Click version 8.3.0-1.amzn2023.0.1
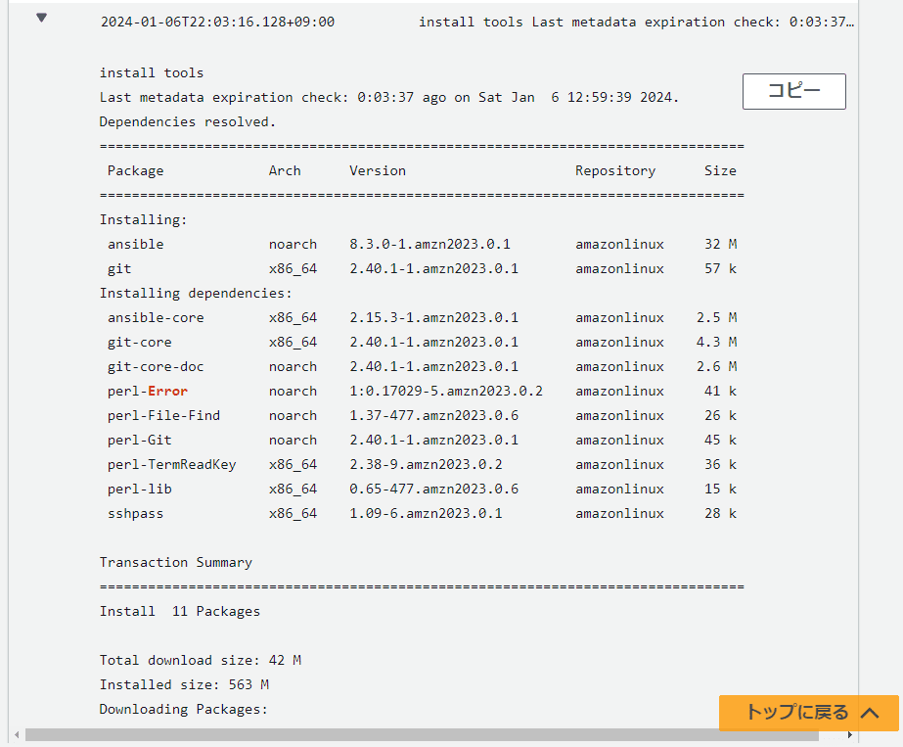 click(429, 245)
